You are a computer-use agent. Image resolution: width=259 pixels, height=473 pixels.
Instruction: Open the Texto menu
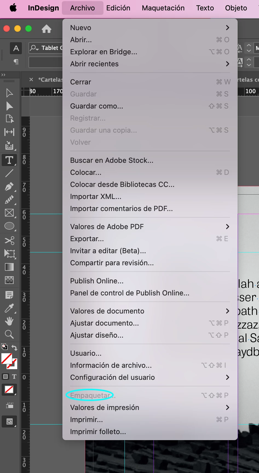click(205, 8)
